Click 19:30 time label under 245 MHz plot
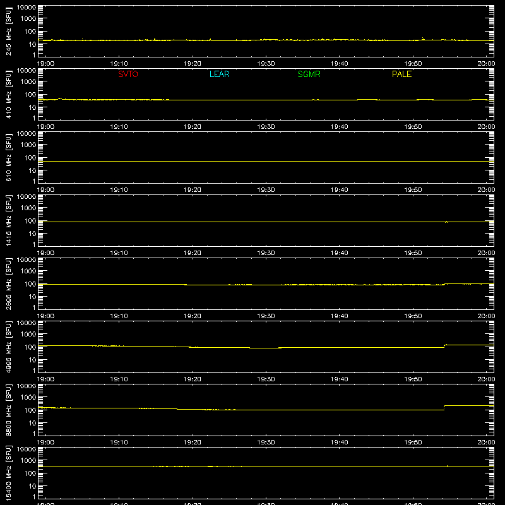The height and width of the screenshot is (505, 505). click(266, 64)
